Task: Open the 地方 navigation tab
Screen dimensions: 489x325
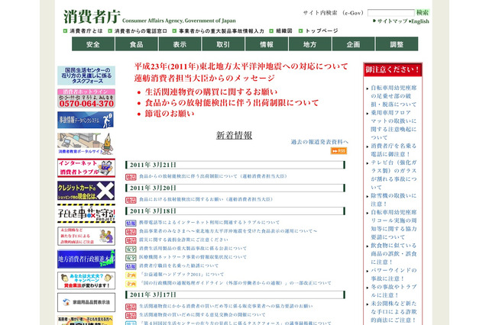Action: click(x=309, y=44)
